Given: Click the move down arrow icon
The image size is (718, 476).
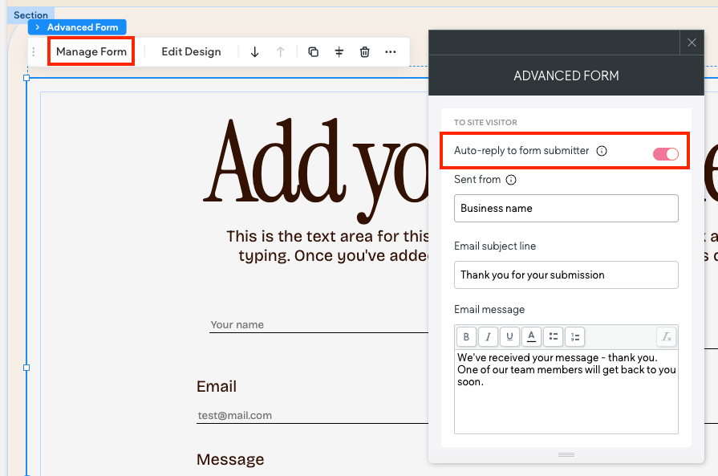Looking at the screenshot, I should [255, 52].
